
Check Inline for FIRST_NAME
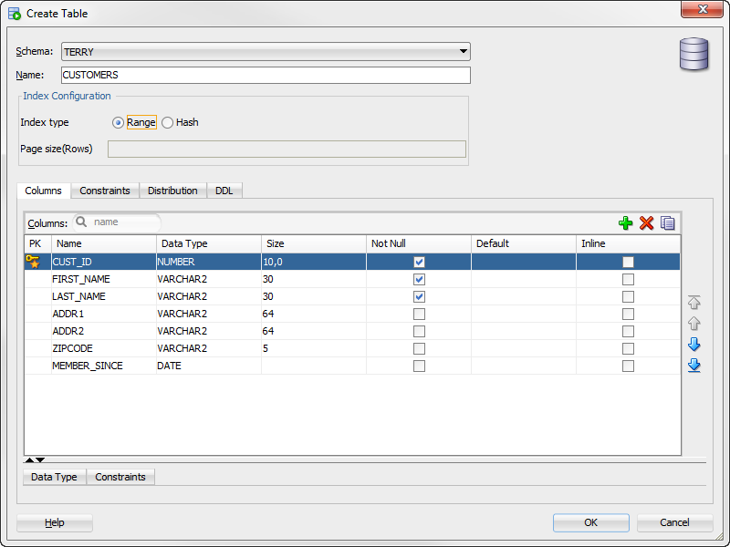pyautogui.click(x=628, y=279)
